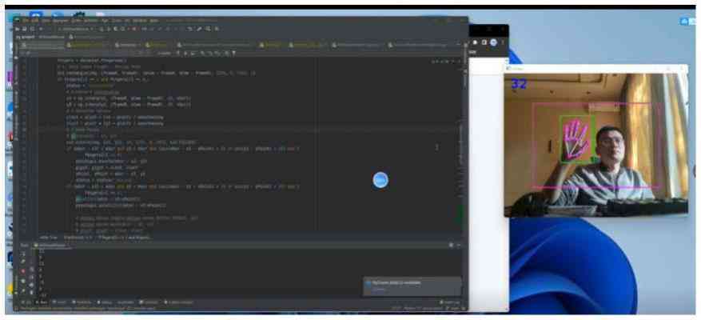Click wrench icon in Run panel sidebar
The width and height of the screenshot is (701, 320).
click(23, 262)
